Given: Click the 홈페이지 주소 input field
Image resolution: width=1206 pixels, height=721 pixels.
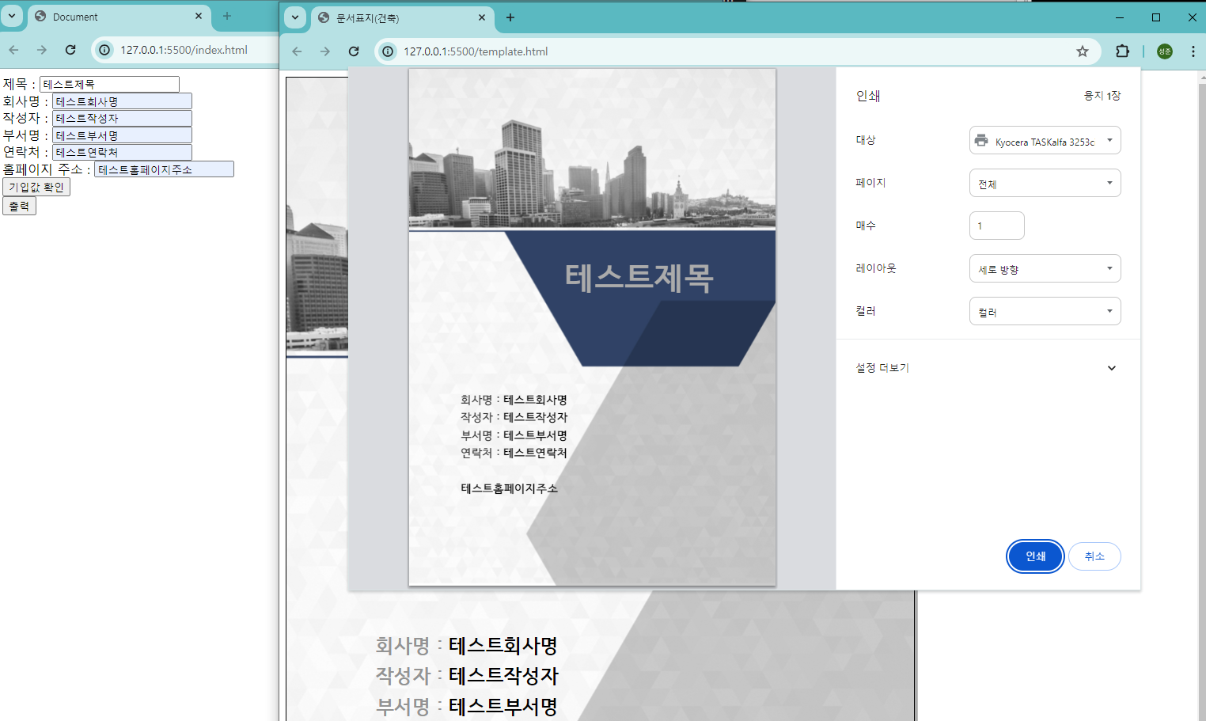Looking at the screenshot, I should point(164,169).
